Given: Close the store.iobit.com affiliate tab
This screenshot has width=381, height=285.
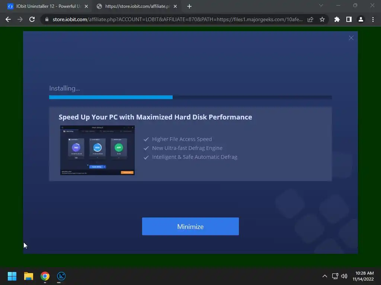Looking at the screenshot, I should click(175, 7).
